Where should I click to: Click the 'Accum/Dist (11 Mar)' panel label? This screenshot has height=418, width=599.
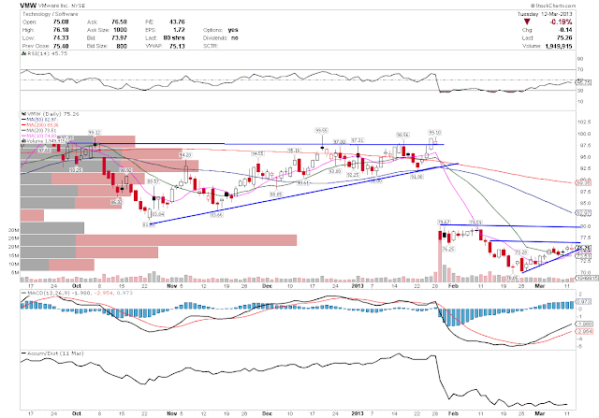tap(55, 353)
